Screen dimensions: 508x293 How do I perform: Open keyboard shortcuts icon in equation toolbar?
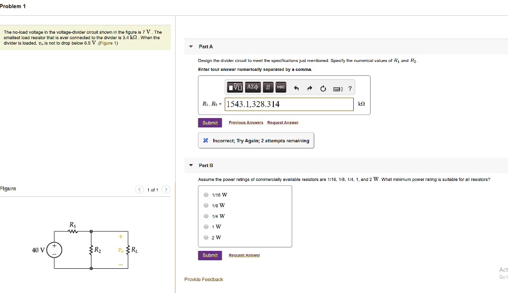click(x=337, y=87)
